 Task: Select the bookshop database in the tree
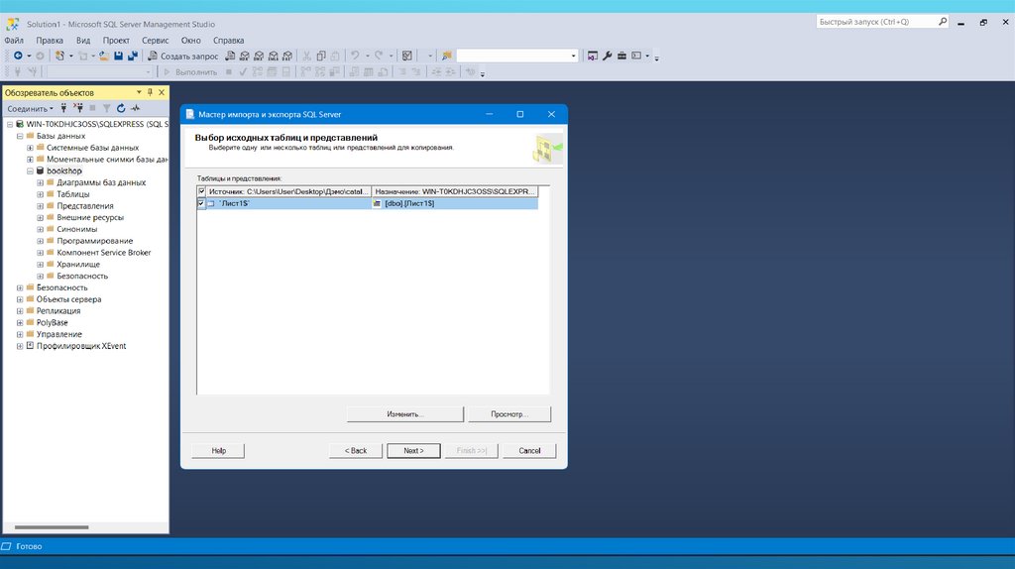coord(64,171)
